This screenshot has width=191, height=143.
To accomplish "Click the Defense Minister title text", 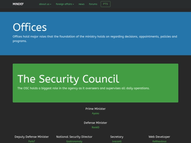I will [95, 123].
